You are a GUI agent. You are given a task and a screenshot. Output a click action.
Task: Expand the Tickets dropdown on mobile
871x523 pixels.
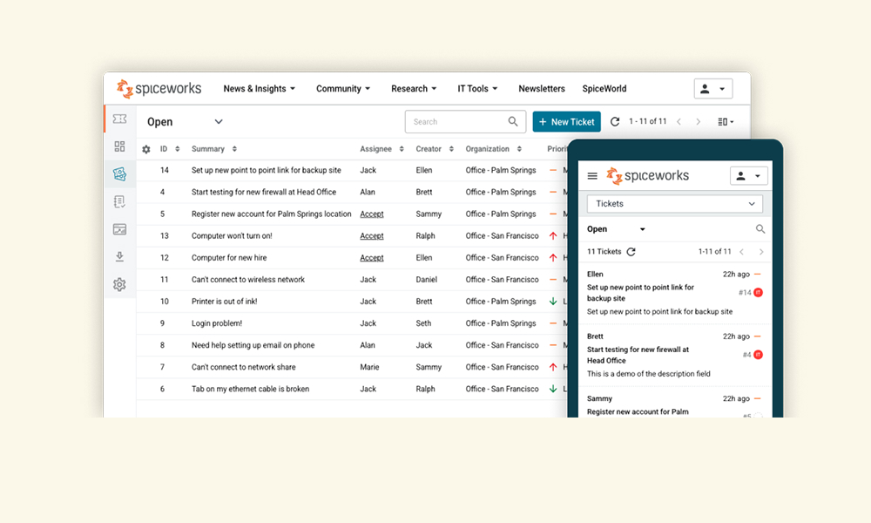675,203
